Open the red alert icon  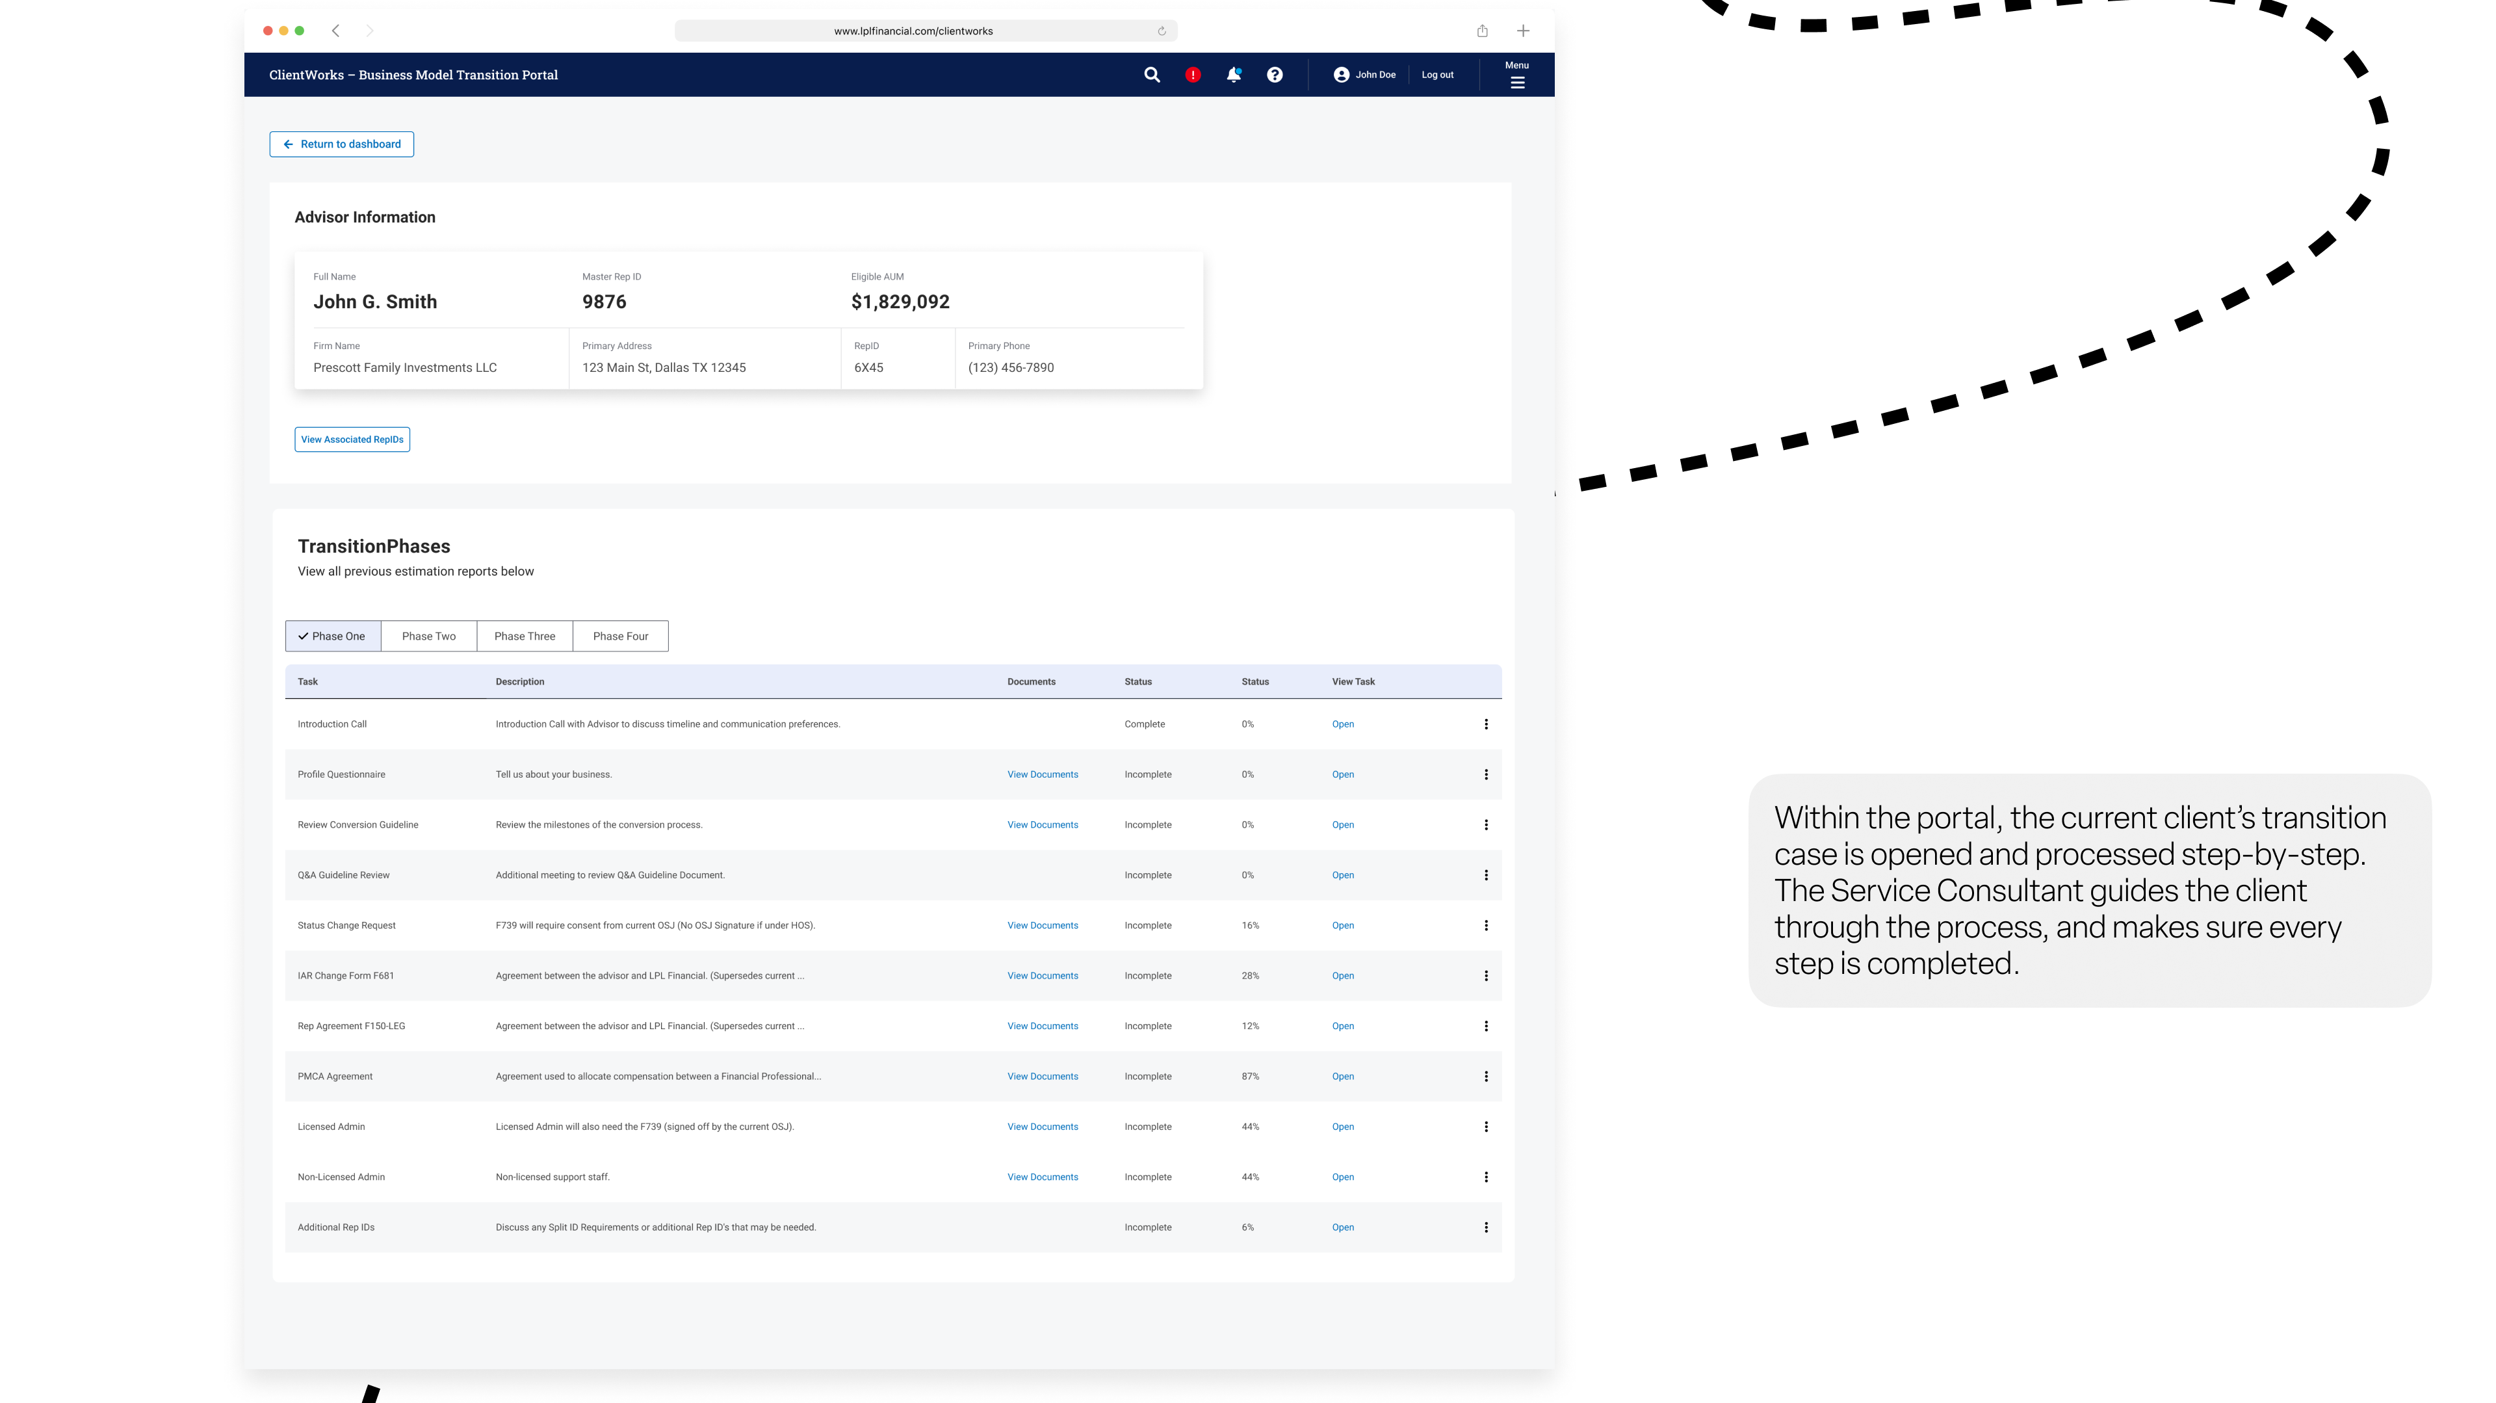1193,75
